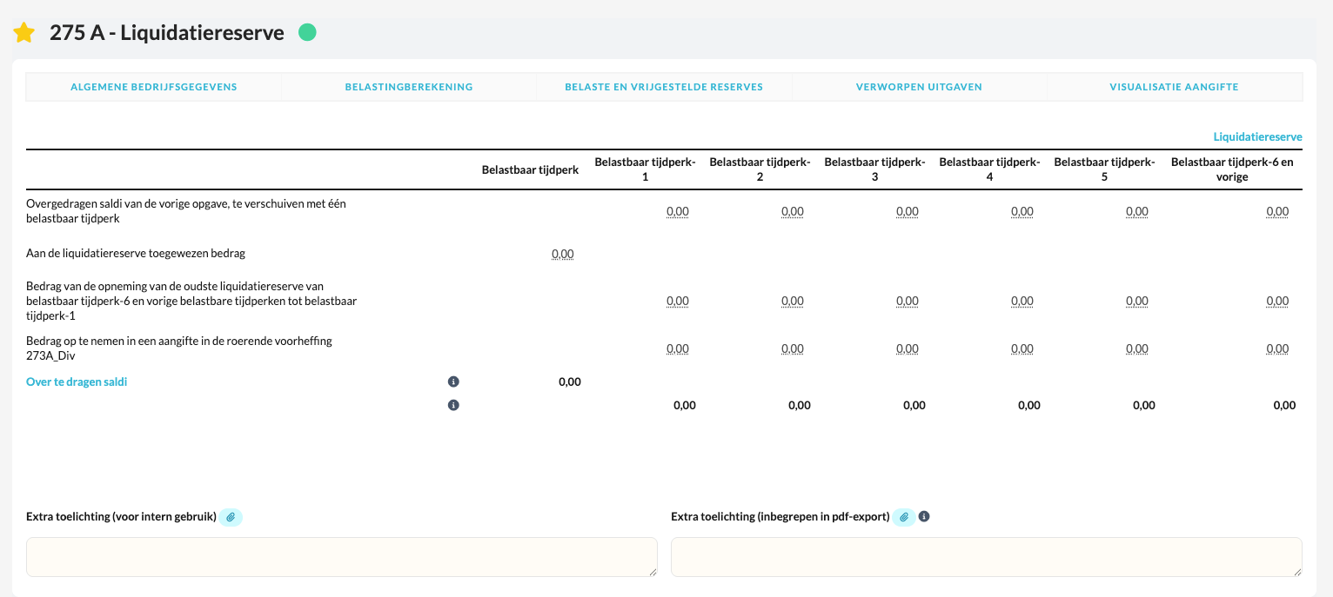Click info icon beside pdf-export toelichting
Screen dimensions: 1333x597
[x=924, y=516]
